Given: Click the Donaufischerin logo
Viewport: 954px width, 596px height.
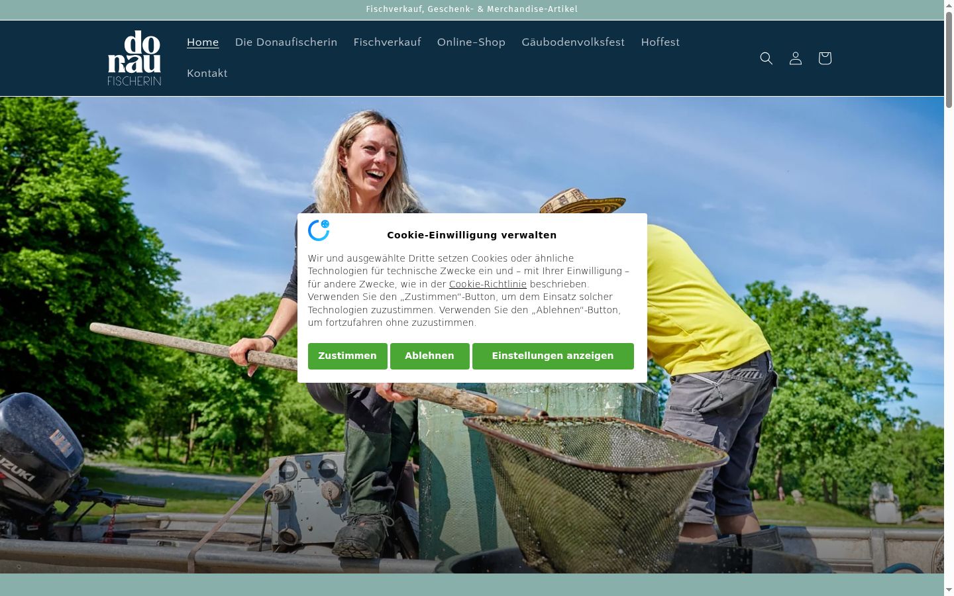Looking at the screenshot, I should click(134, 58).
